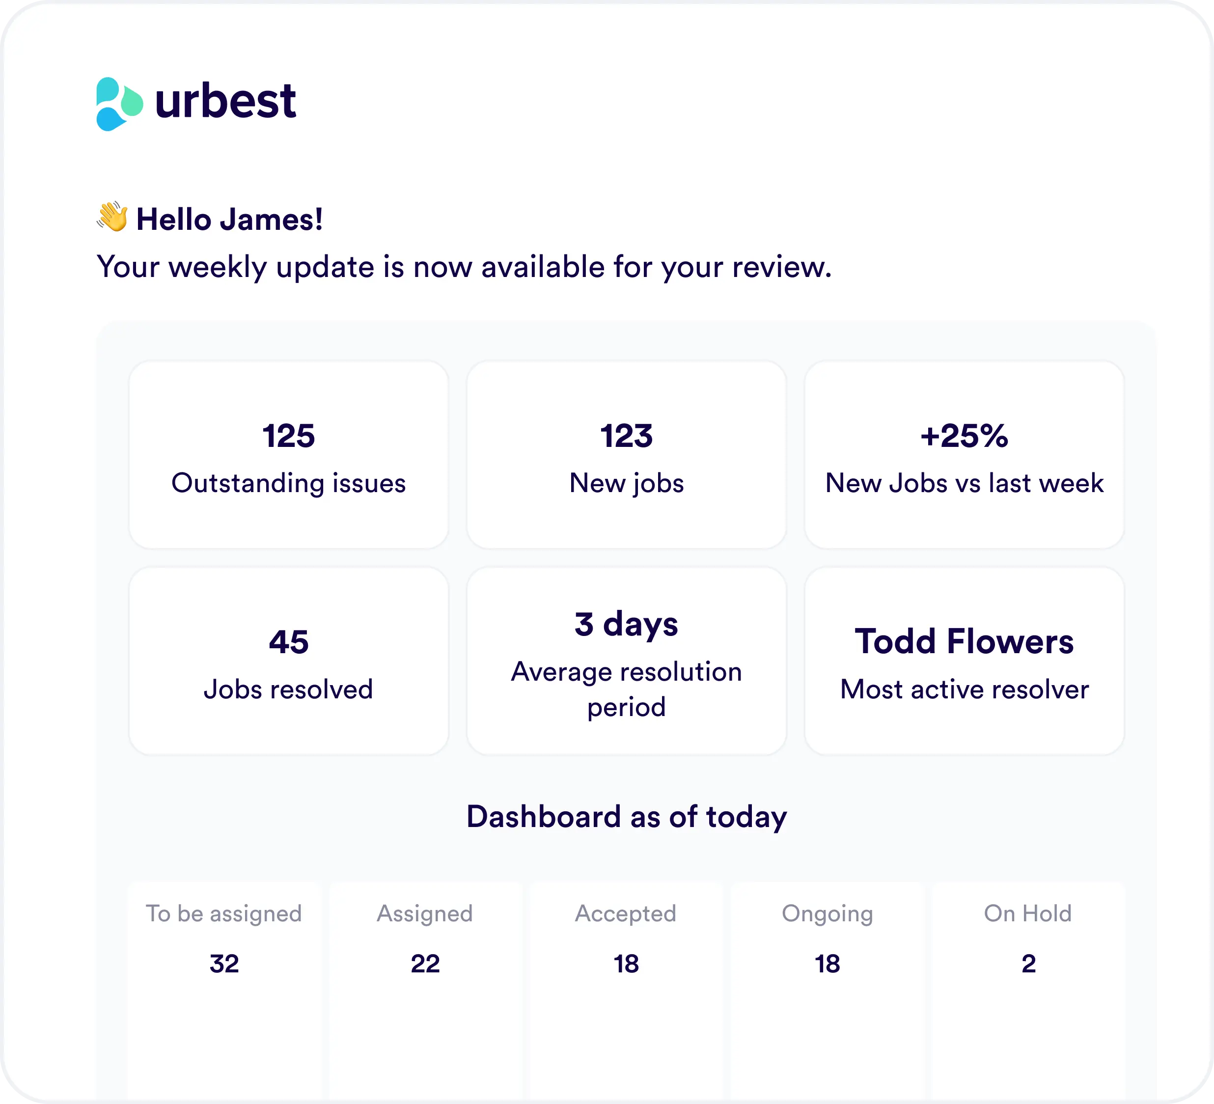The width and height of the screenshot is (1214, 1104).
Task: Select the +25% New Jobs vs last week card
Action: click(x=964, y=455)
